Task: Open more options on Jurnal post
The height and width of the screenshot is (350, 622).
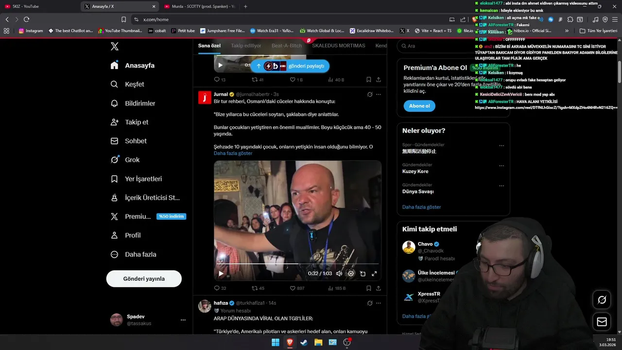Action: click(x=379, y=94)
